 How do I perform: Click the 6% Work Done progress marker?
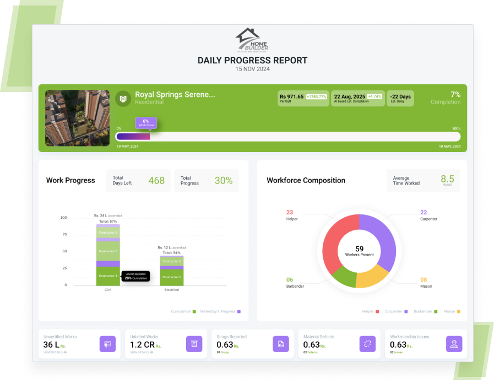point(146,123)
